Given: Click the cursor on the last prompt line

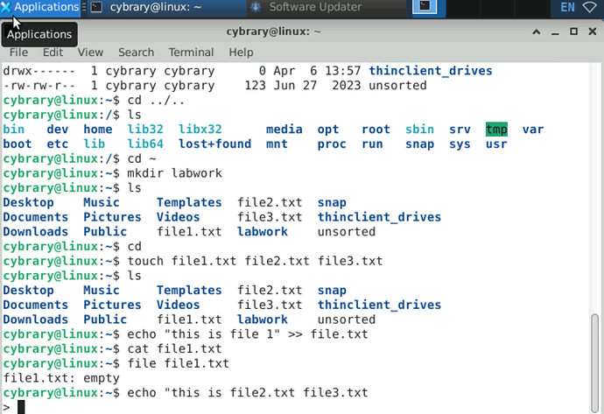Looking at the screenshot, I should click(22, 407).
